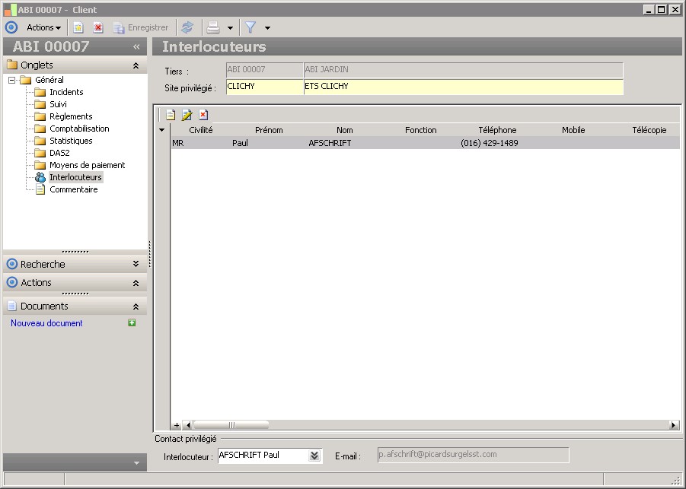Click the Nouveau document link
The height and width of the screenshot is (489, 686).
(x=46, y=323)
